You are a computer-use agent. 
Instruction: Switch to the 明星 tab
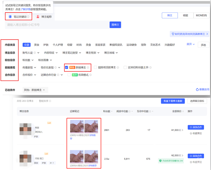(x=185, y=15)
